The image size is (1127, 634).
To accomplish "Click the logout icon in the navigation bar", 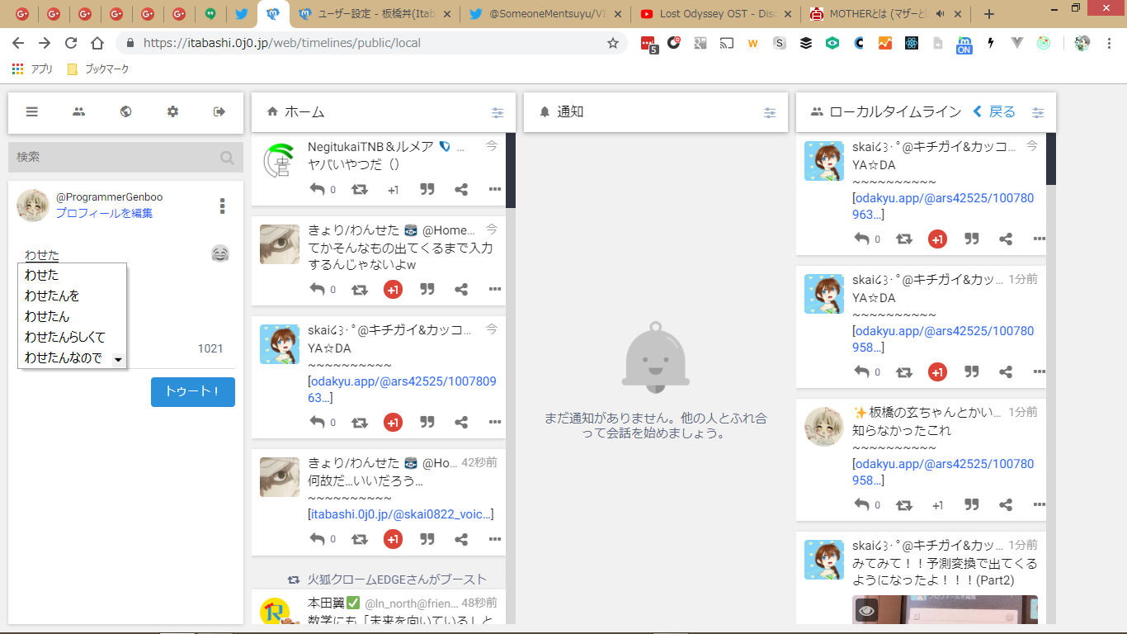I will [219, 112].
